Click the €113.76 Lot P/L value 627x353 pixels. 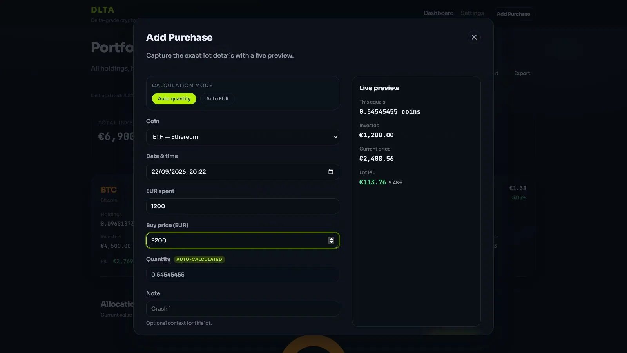373,182
